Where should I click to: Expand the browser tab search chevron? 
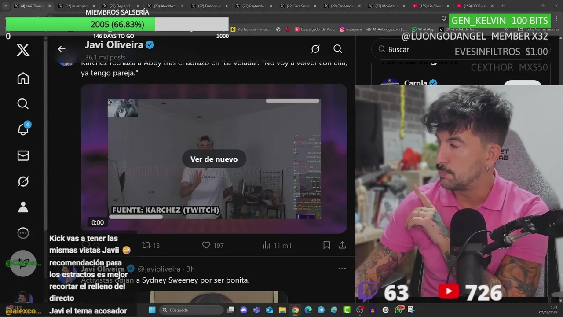[x=5, y=6]
